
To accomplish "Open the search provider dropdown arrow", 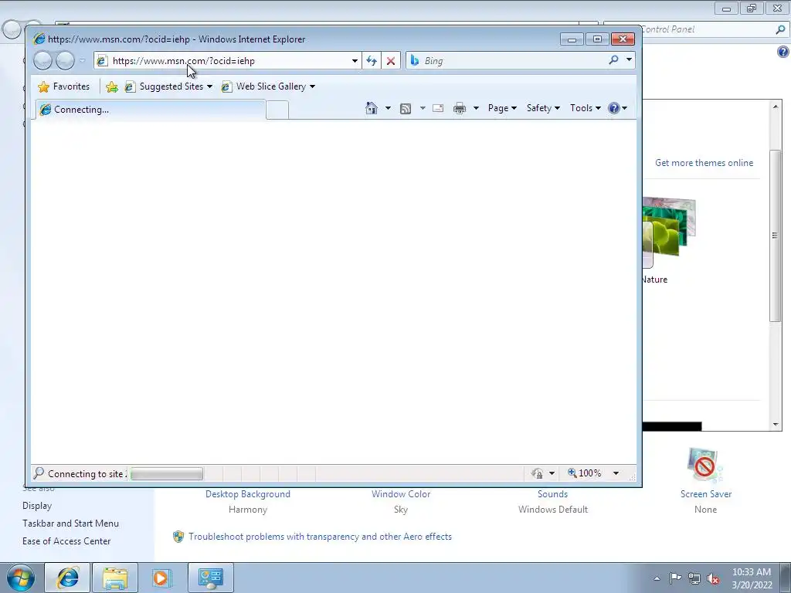I will (629, 60).
